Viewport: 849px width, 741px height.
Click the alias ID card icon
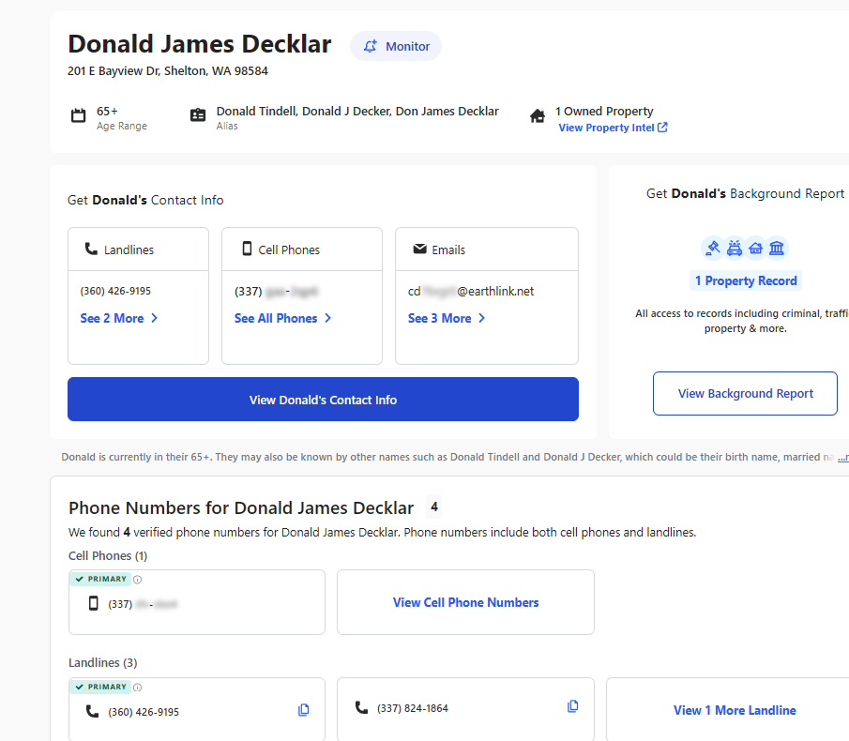(198, 115)
